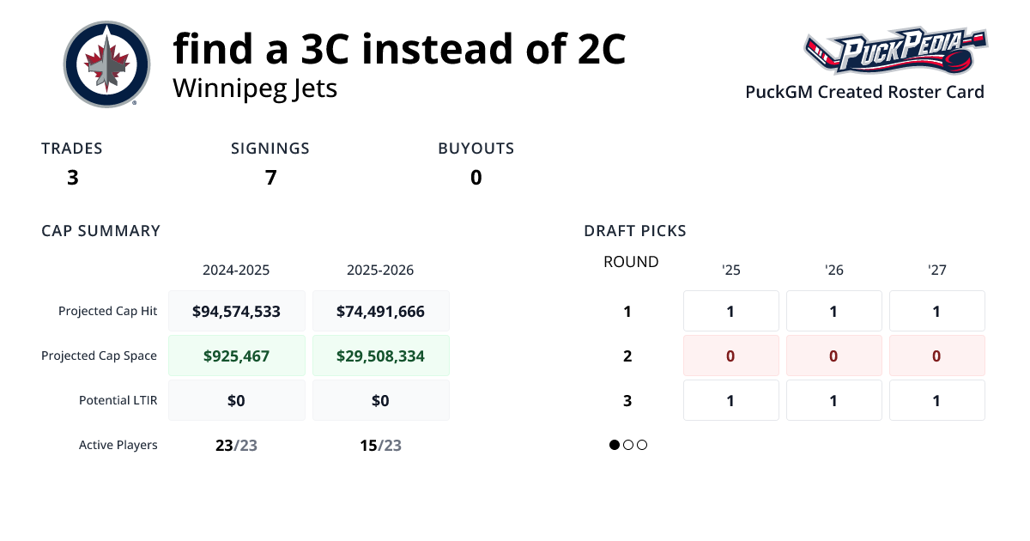Click the Active Players 23/23 value
1030x541 pixels.
tap(237, 445)
